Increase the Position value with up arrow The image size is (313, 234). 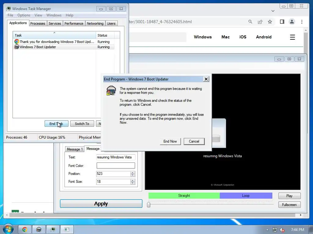133,172
